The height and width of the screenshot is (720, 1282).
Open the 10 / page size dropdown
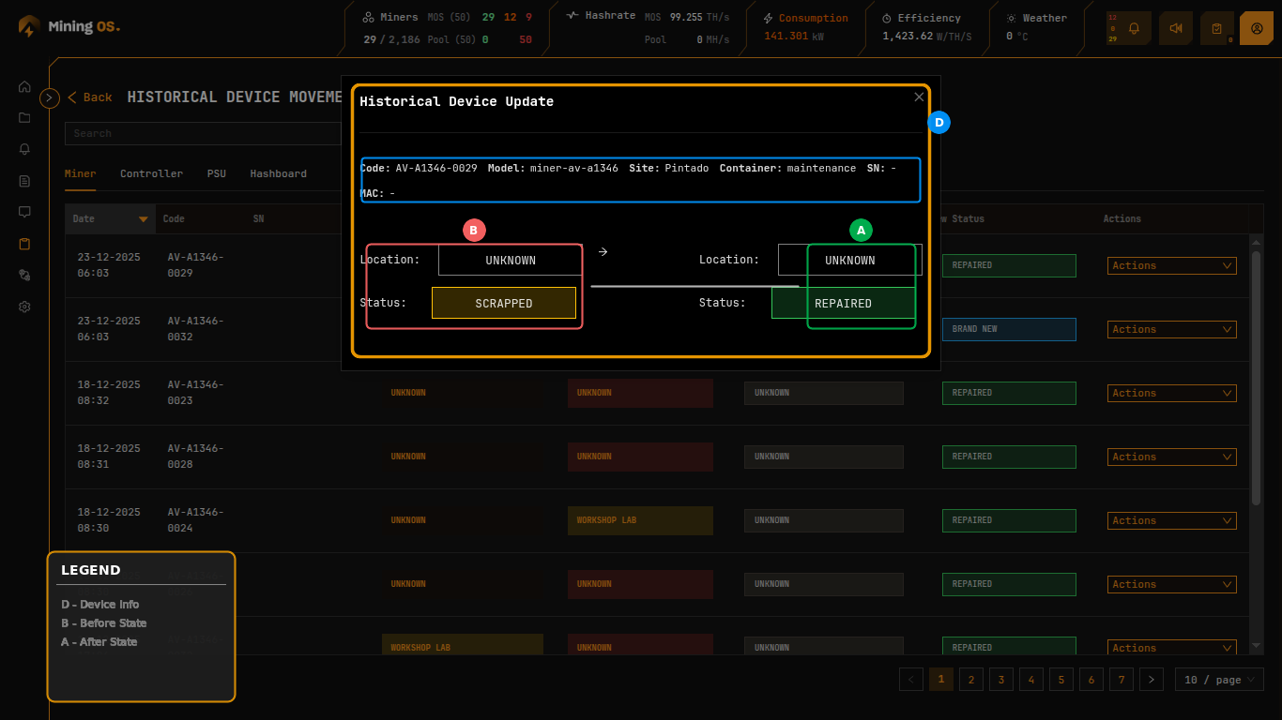tap(1219, 680)
